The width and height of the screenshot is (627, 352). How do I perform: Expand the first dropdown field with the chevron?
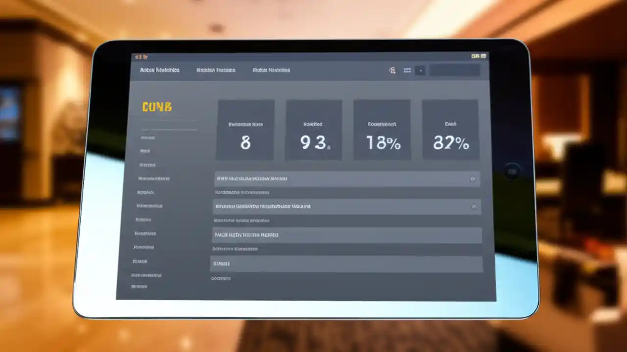tap(473, 179)
